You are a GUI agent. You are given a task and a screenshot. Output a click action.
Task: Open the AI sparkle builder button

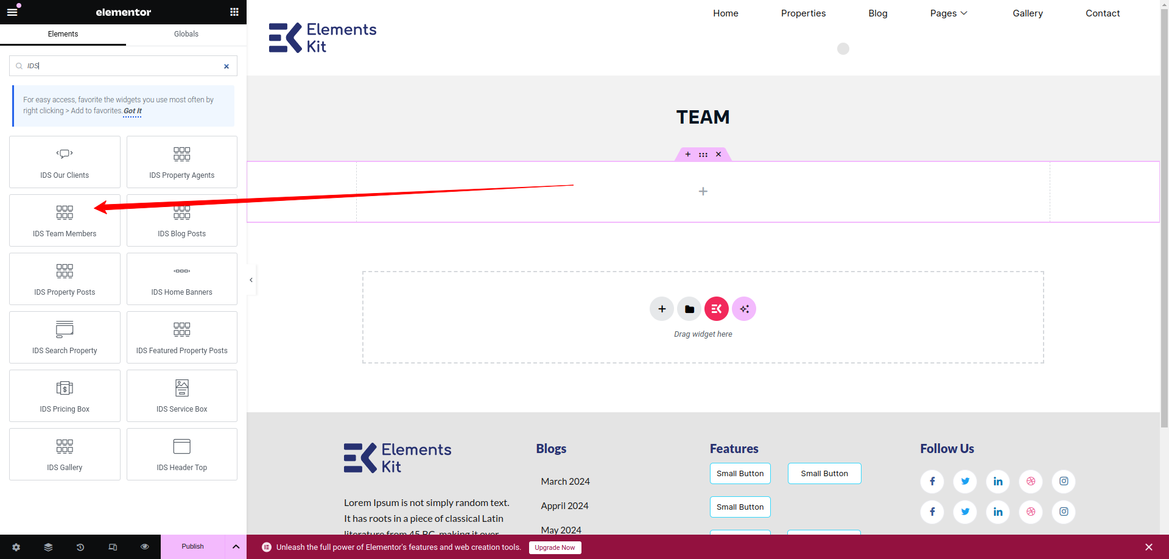(744, 309)
